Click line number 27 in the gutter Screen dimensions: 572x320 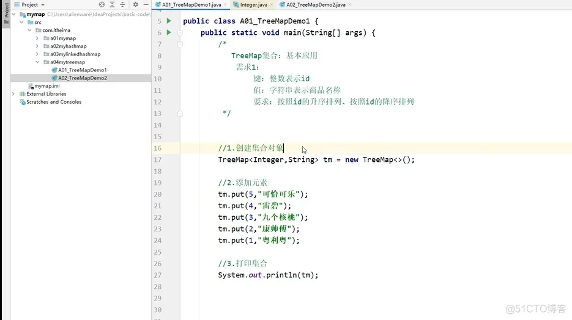[158, 275]
